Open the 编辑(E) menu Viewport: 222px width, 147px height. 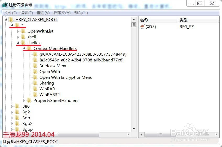[x=27, y=13]
